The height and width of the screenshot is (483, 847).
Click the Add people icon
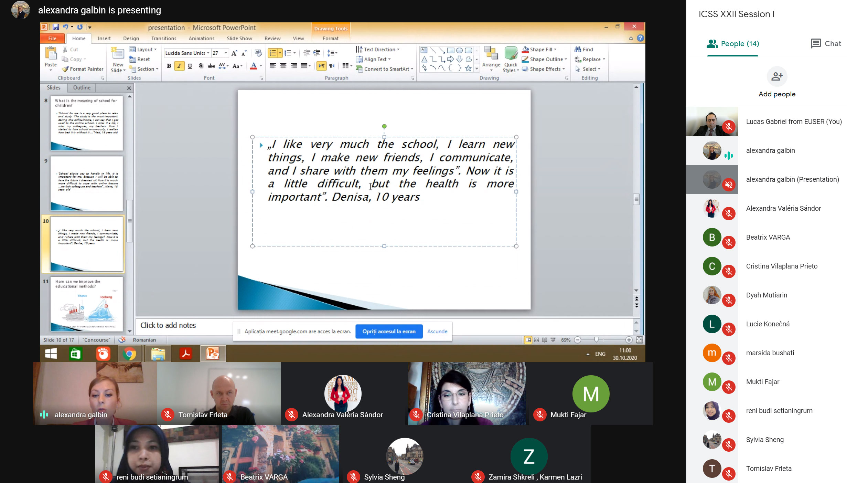(777, 76)
